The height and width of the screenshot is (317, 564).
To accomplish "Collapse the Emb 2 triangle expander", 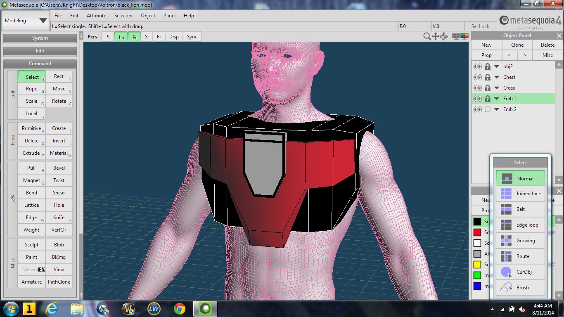I will [497, 109].
